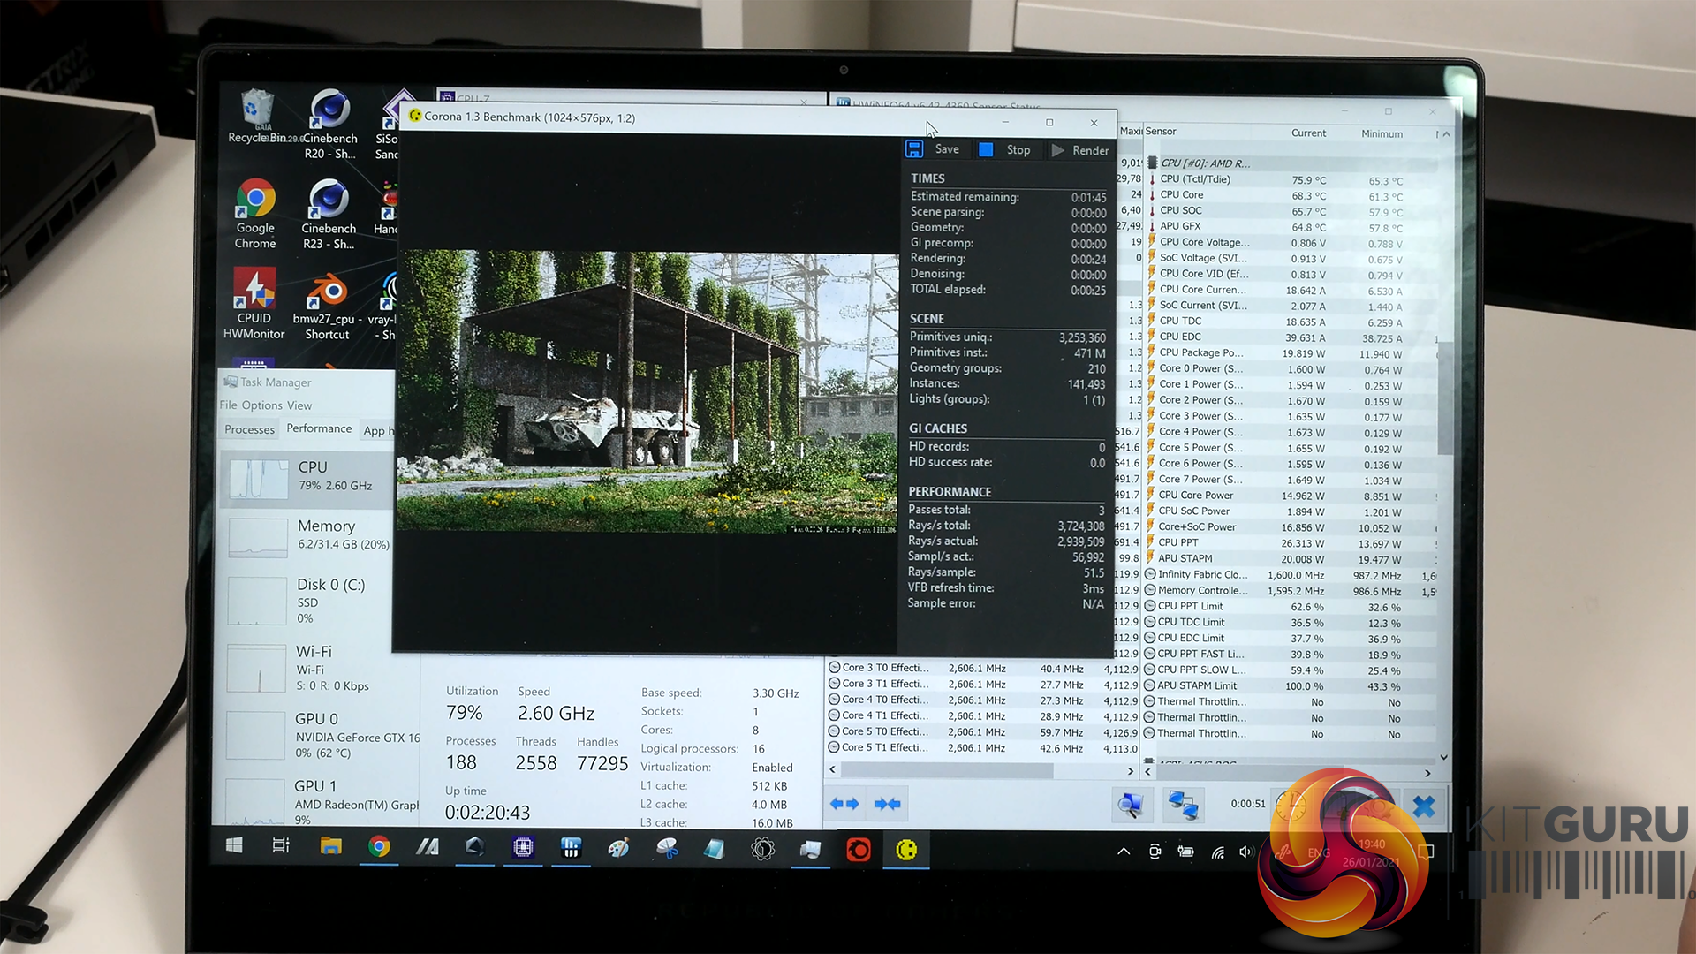Click the Save icon in Corona Benchmark
This screenshot has height=954, width=1696.
(914, 149)
